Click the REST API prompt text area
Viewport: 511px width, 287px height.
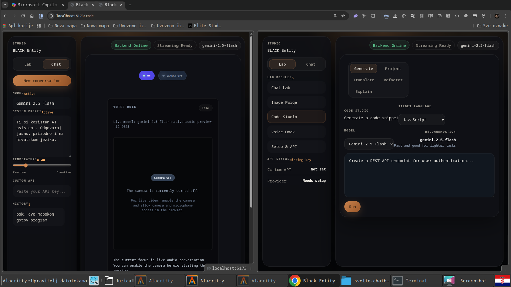click(x=419, y=175)
